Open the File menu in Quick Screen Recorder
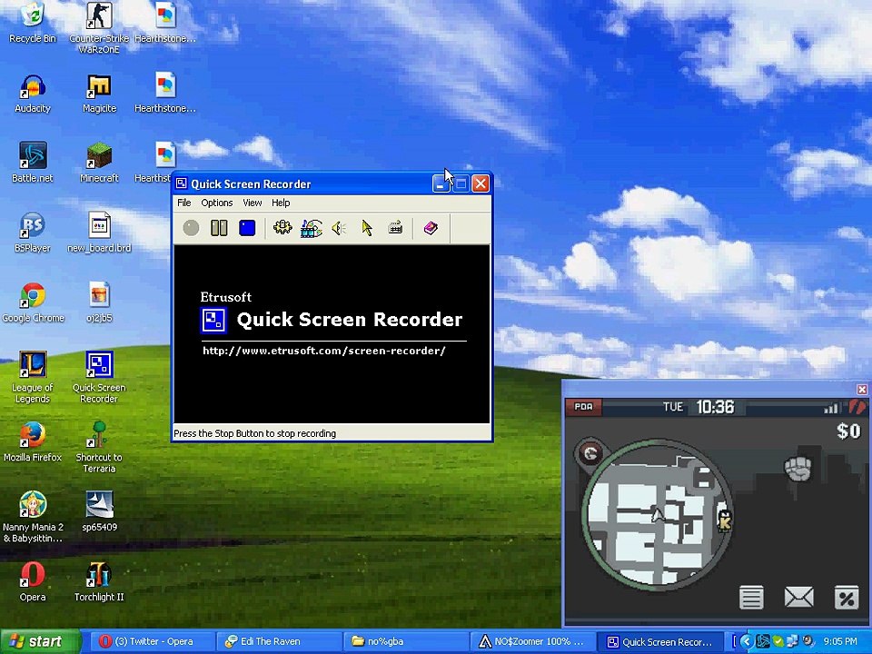The width and height of the screenshot is (872, 654). [184, 203]
